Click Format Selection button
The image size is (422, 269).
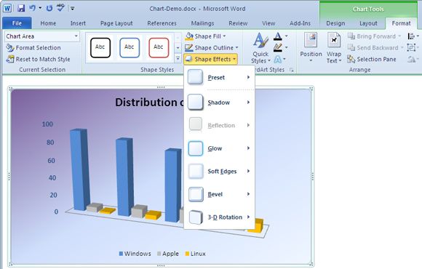(x=33, y=47)
